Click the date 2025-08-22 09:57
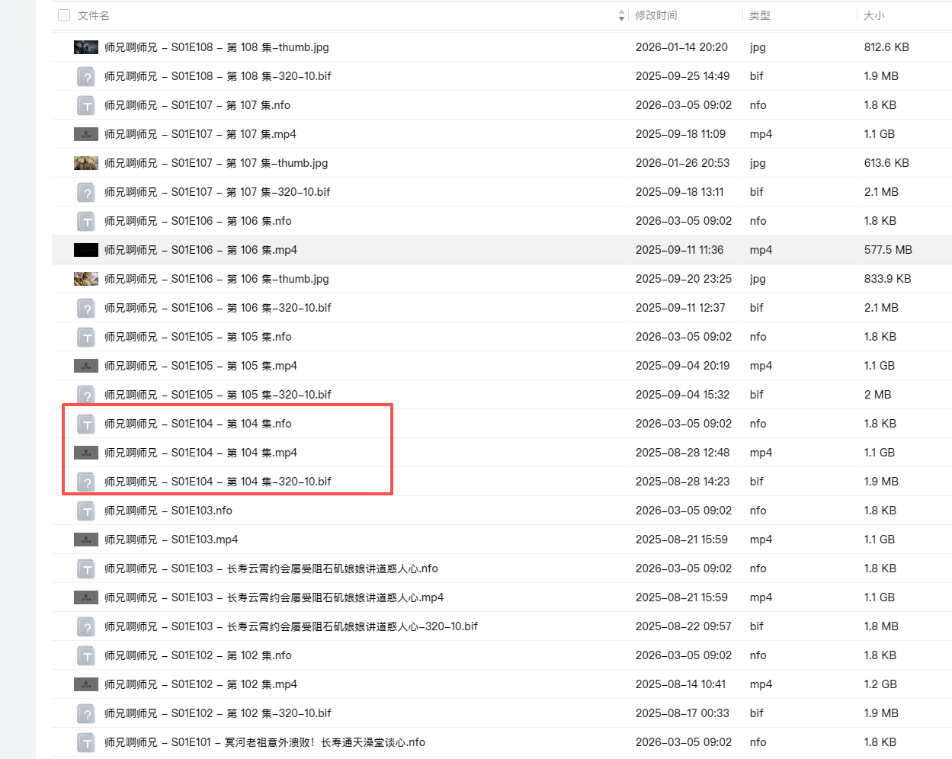The image size is (952, 759). (683, 626)
